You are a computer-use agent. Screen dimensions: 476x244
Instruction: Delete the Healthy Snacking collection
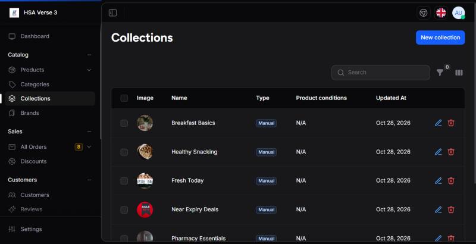451,152
